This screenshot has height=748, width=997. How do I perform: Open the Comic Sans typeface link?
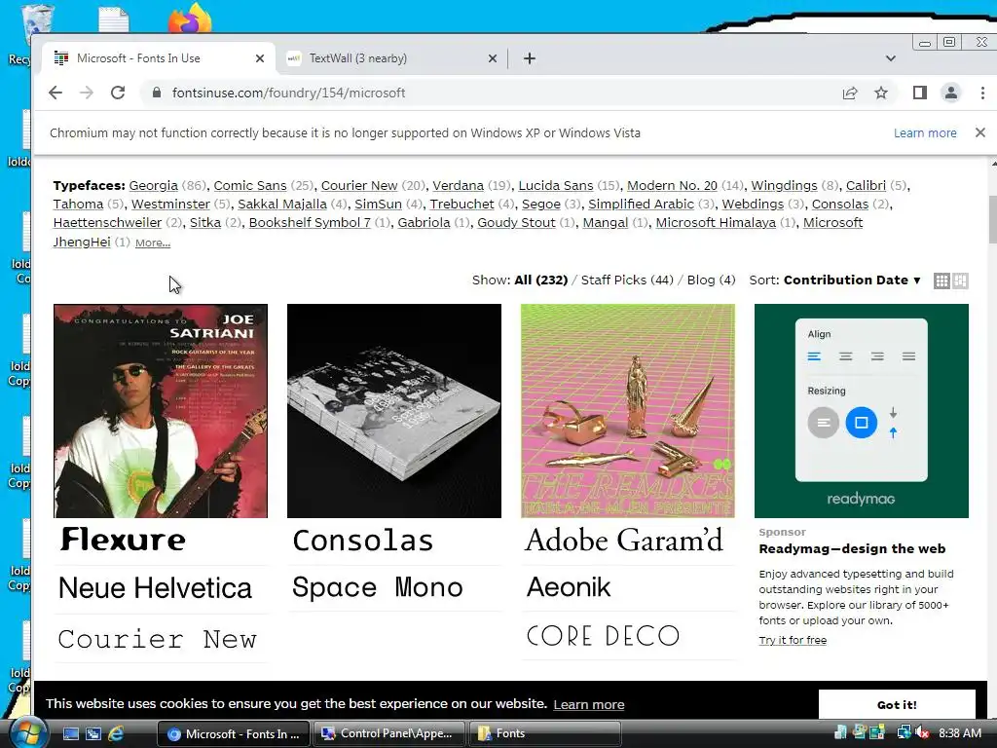click(x=250, y=186)
